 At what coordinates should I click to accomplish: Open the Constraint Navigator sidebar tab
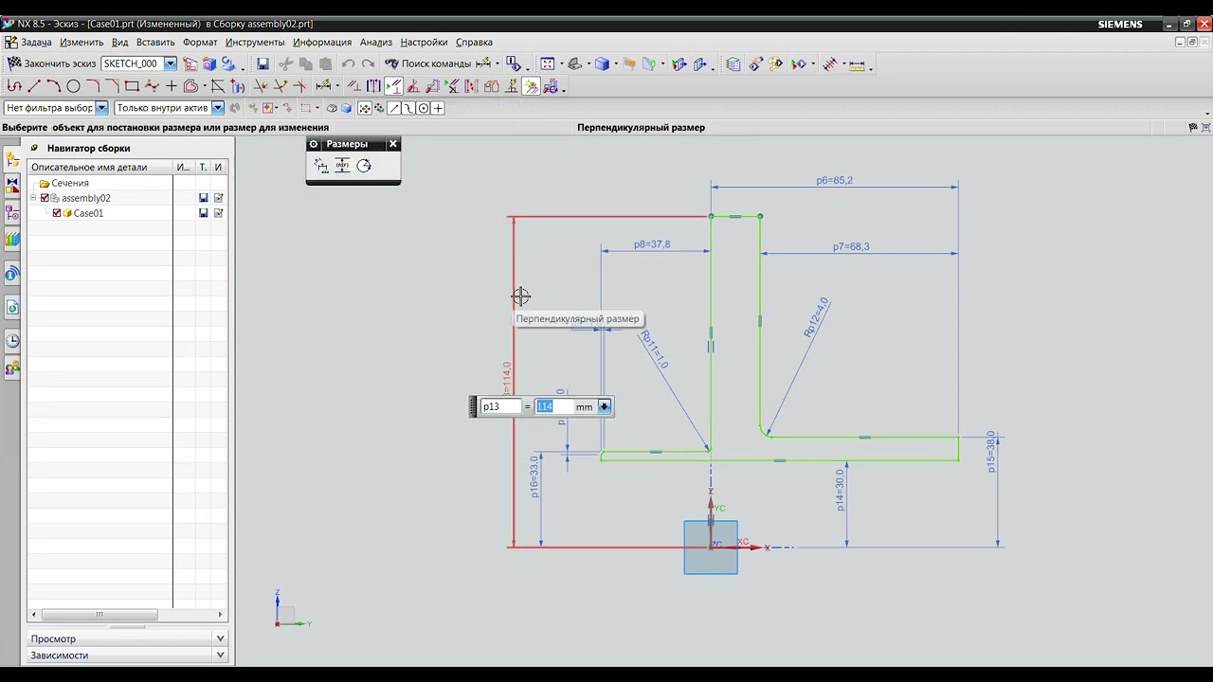pos(12,184)
